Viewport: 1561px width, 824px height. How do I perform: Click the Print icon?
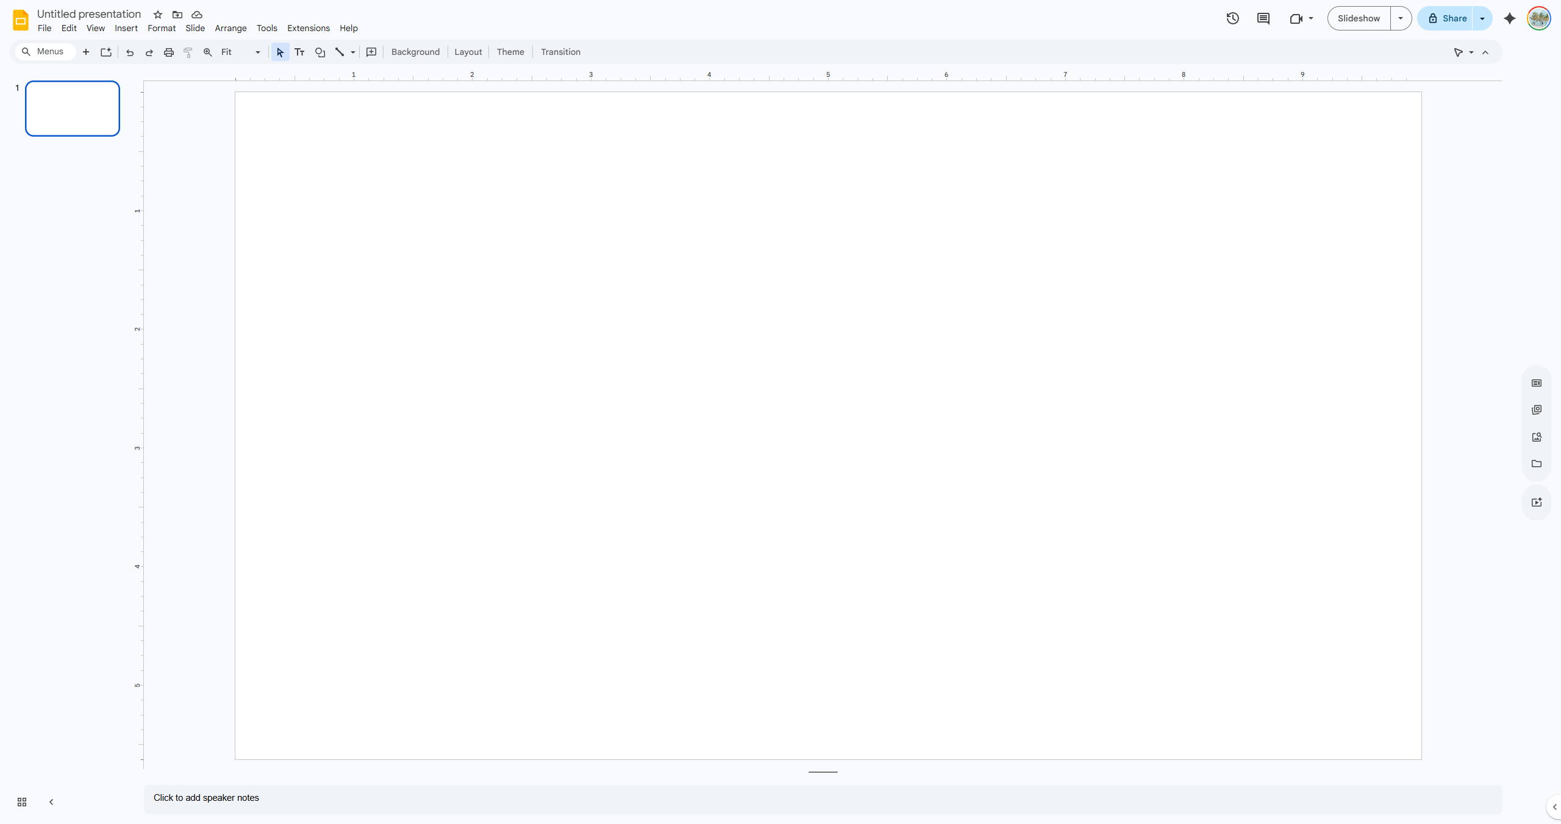[x=169, y=52]
